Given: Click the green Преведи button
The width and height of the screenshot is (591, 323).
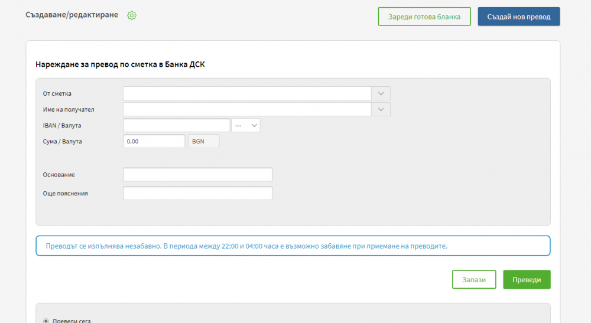Looking at the screenshot, I should pyautogui.click(x=527, y=280).
